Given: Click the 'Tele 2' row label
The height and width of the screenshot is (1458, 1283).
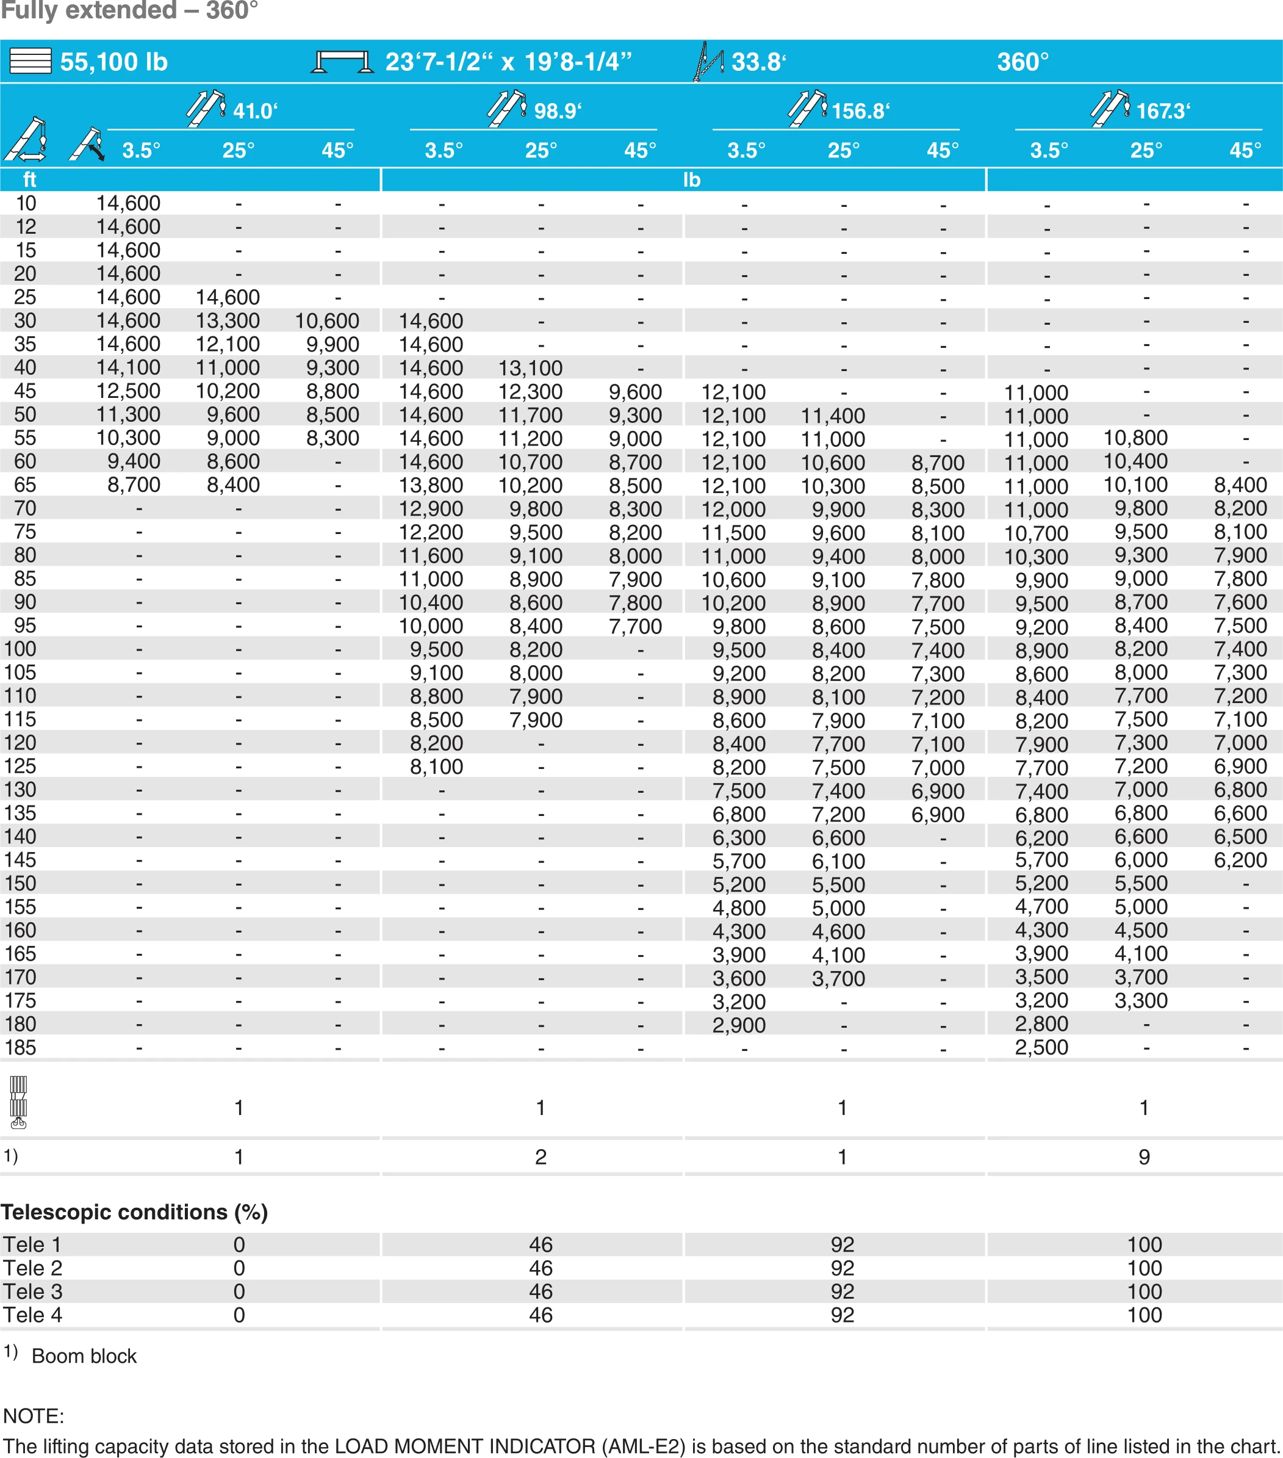Looking at the screenshot, I should point(33,1268).
